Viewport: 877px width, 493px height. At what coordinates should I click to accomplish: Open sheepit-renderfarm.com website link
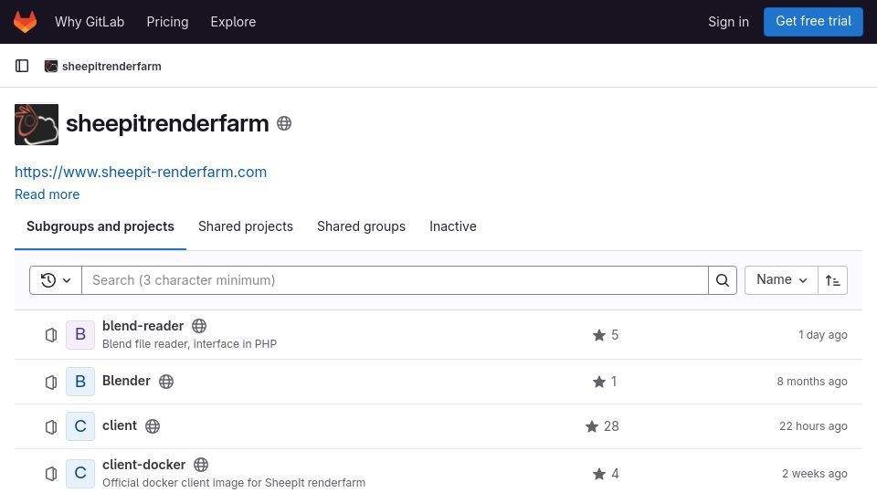(141, 172)
